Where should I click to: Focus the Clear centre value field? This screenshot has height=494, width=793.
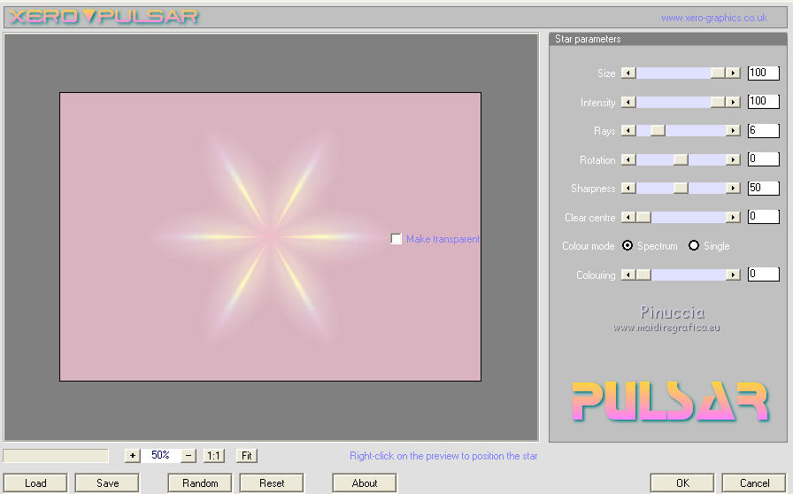(x=763, y=217)
